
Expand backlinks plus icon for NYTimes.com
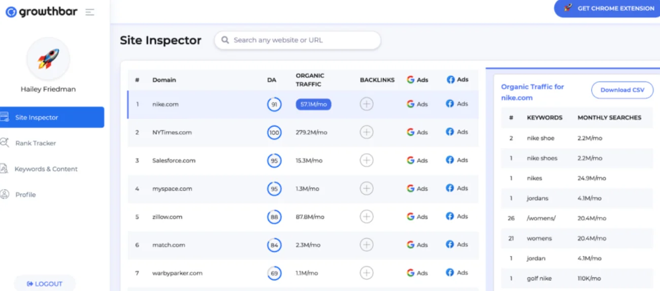coord(367,132)
